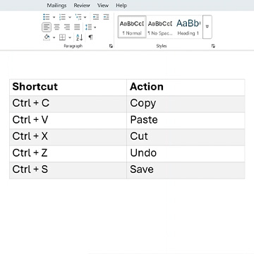Toggle show paragraph marks
The height and width of the screenshot is (254, 254).
point(90,37)
